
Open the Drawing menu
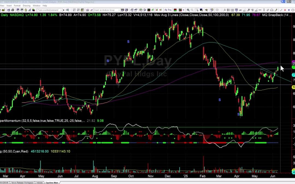tap(26, 6)
